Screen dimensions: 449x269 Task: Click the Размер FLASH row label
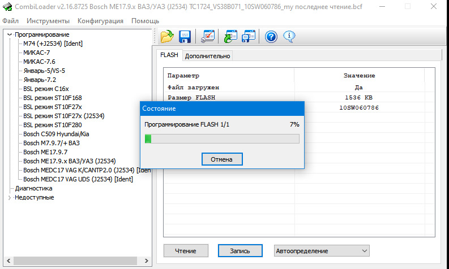point(191,97)
